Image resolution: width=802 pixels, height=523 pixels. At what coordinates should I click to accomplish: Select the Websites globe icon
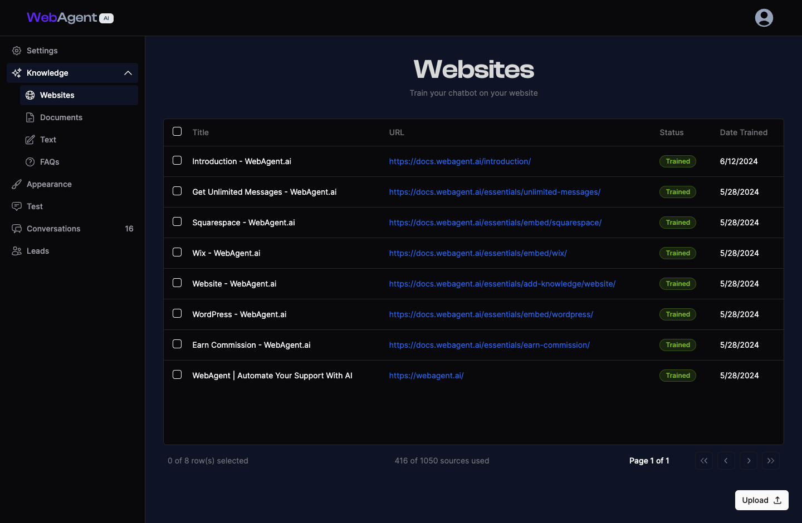(x=29, y=95)
